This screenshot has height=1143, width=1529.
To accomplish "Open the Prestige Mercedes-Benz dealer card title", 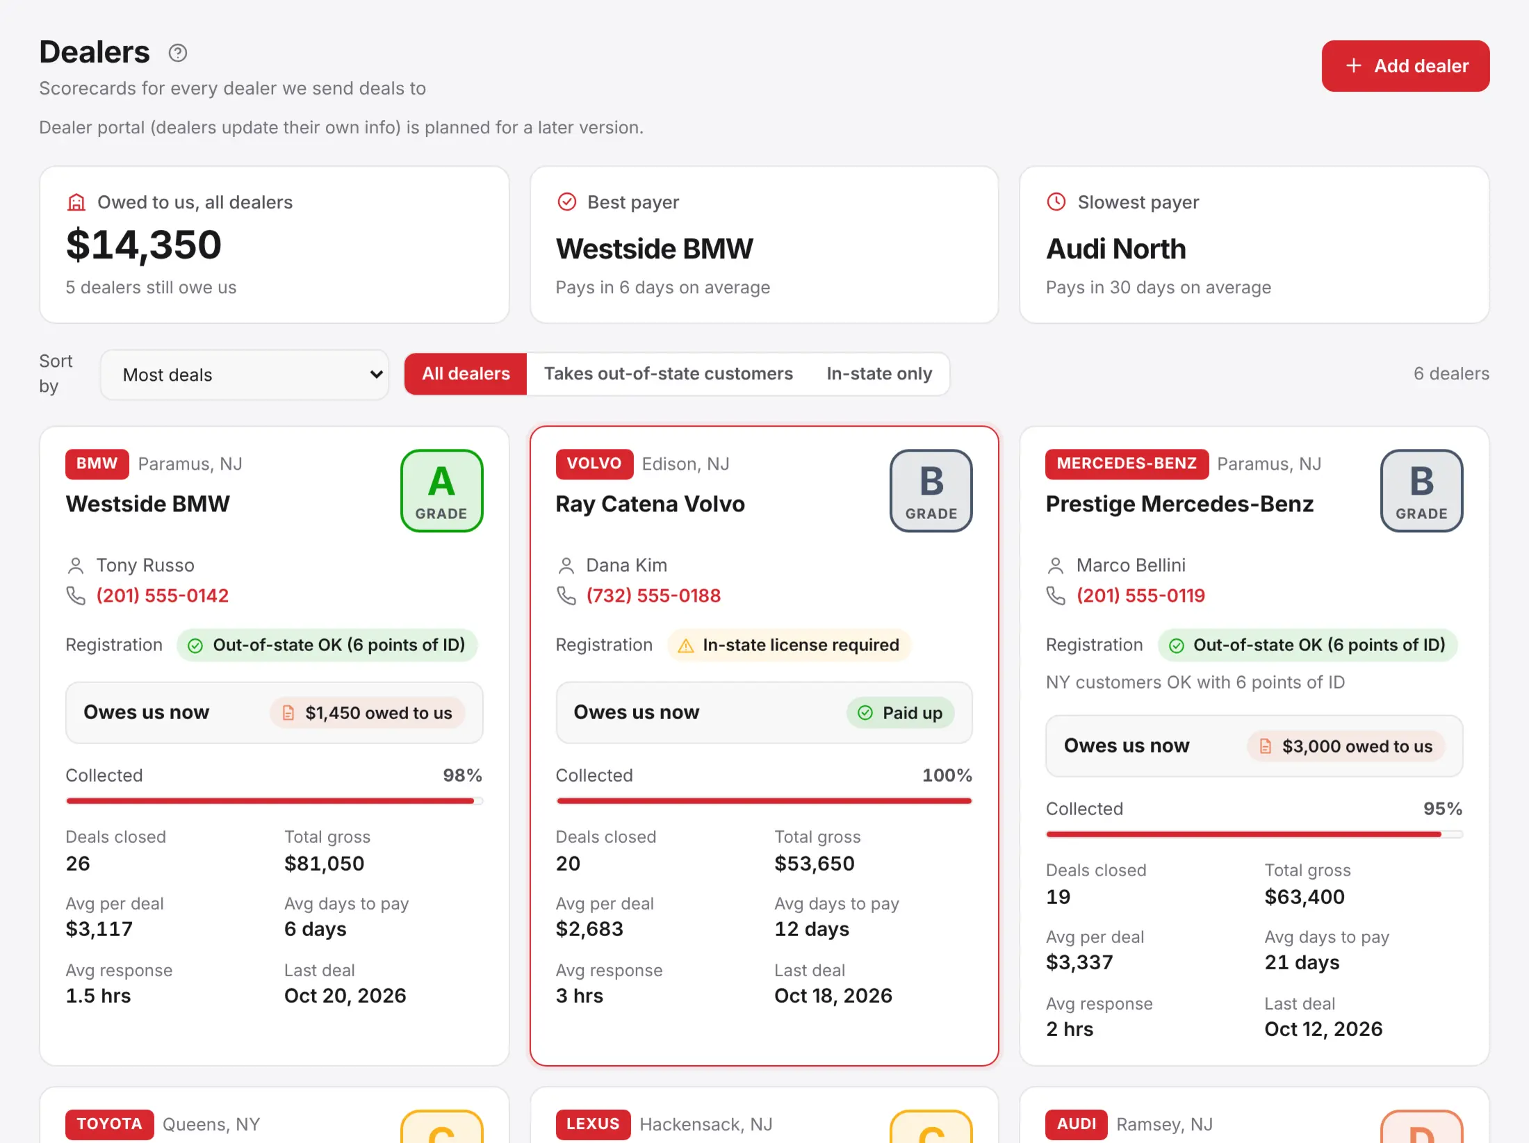I will pos(1179,504).
